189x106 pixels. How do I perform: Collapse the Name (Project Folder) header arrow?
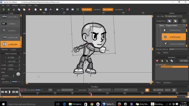click(x=184, y=25)
